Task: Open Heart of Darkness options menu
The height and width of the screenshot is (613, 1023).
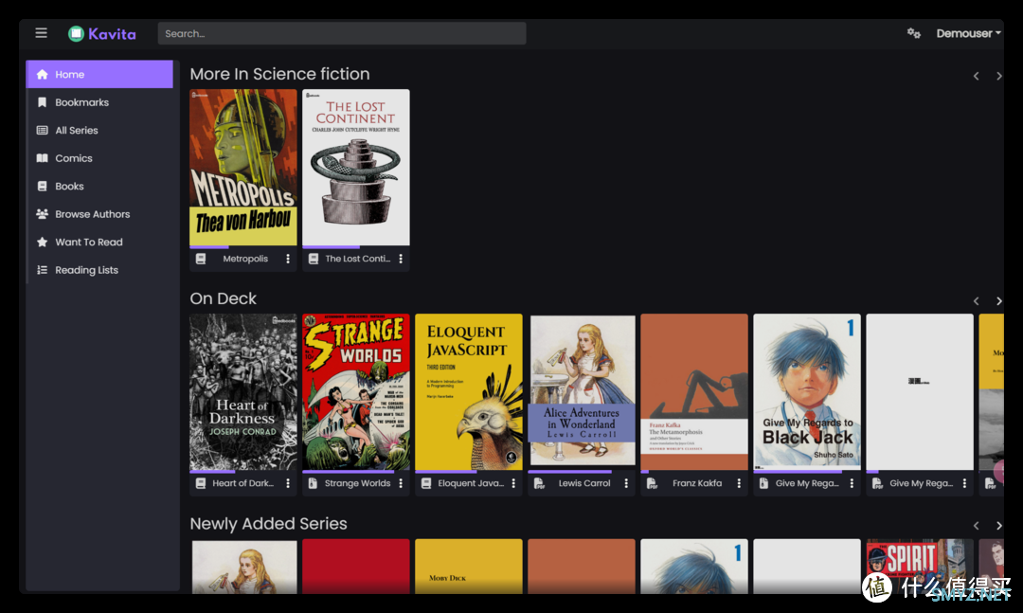Action: click(288, 484)
